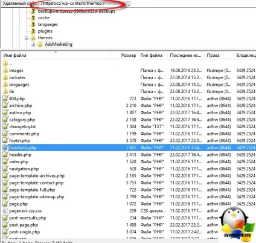Select the footer.php file name

pos(19,141)
